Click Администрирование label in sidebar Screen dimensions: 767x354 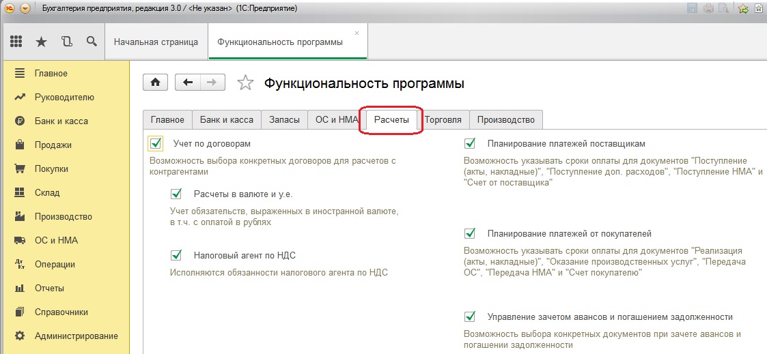click(x=76, y=336)
